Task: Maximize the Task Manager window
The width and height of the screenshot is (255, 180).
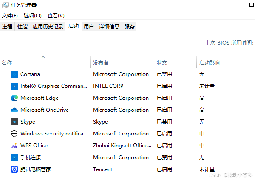Action: (252, 5)
